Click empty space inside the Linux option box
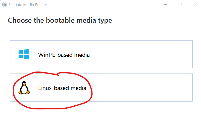This screenshot has height=137, width=201. point(141,88)
